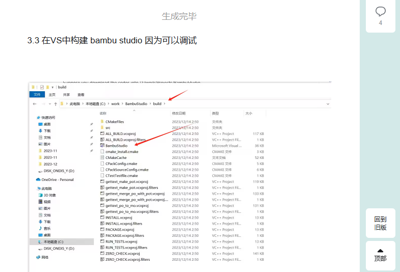Screen dimensions: 400x272
Task: Select PACKAGE.vcxproj file
Action: tap(120, 229)
